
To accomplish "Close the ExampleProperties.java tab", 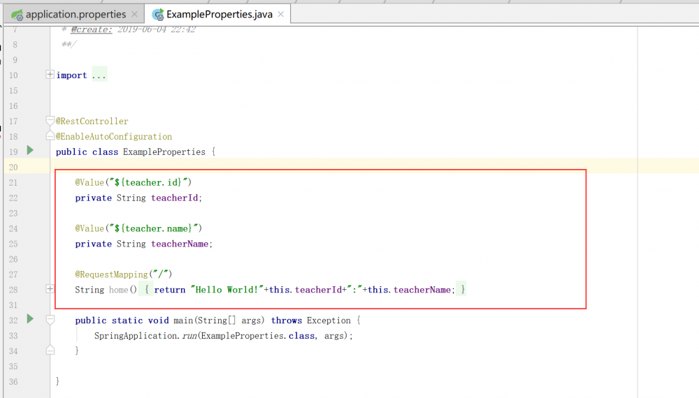I will point(280,14).
